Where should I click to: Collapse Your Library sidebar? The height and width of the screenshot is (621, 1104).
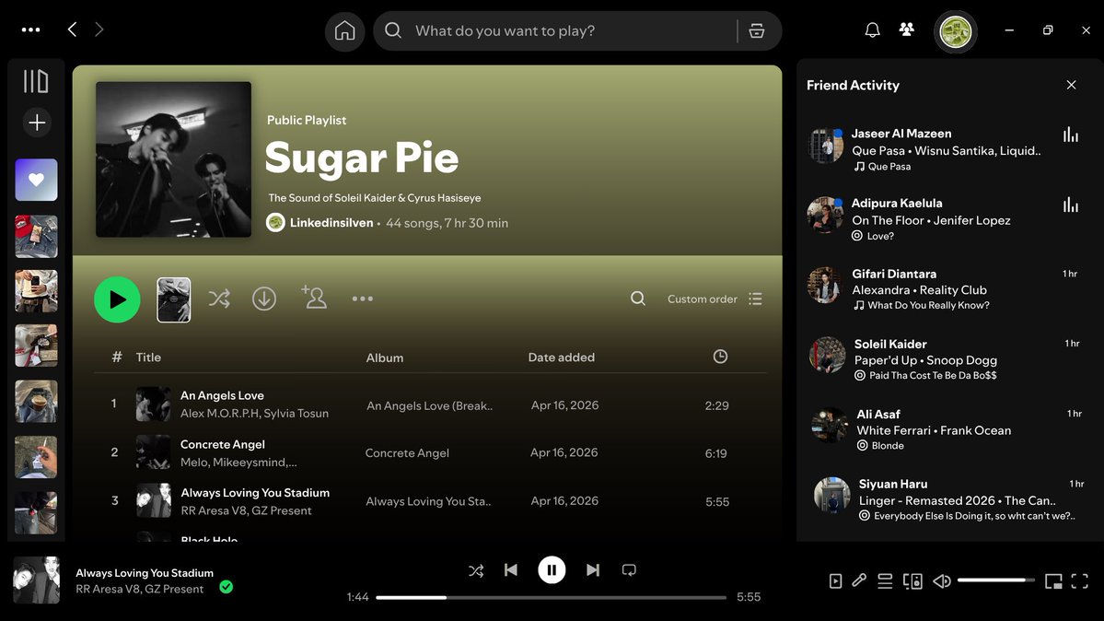coord(36,81)
